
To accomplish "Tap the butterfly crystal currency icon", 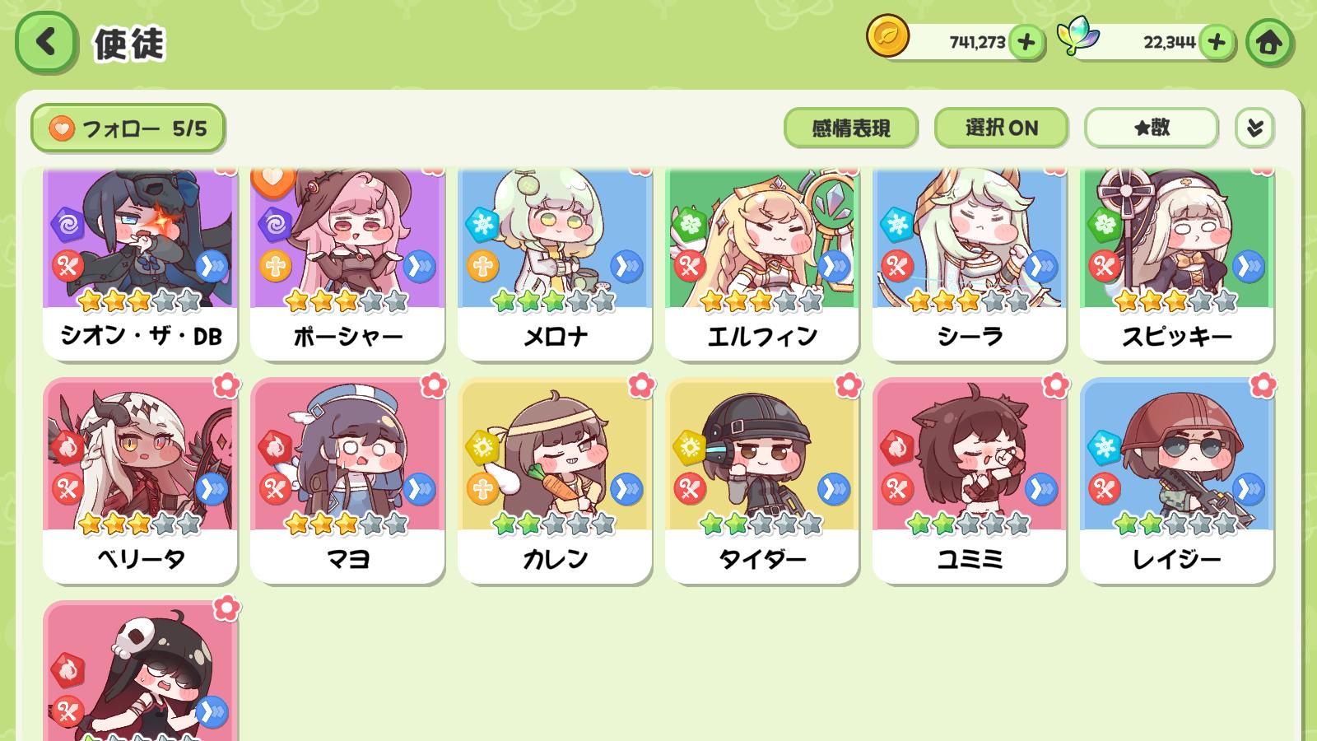I will pyautogui.click(x=1078, y=37).
